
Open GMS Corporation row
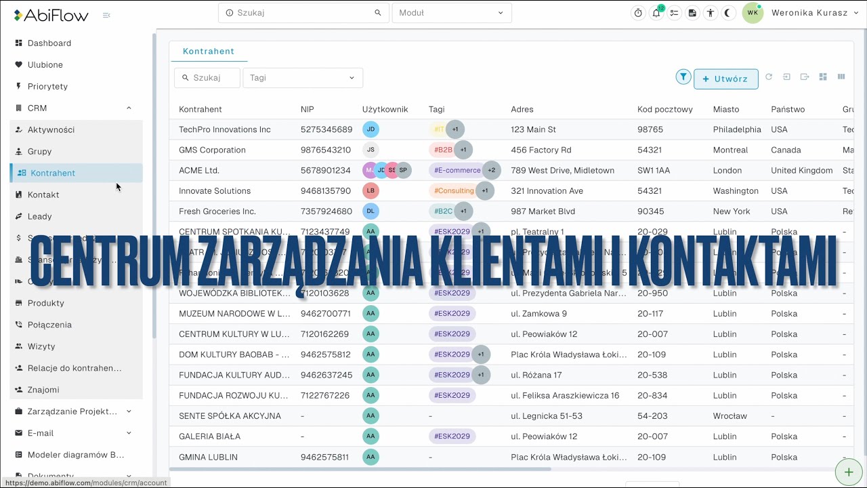click(x=511, y=150)
